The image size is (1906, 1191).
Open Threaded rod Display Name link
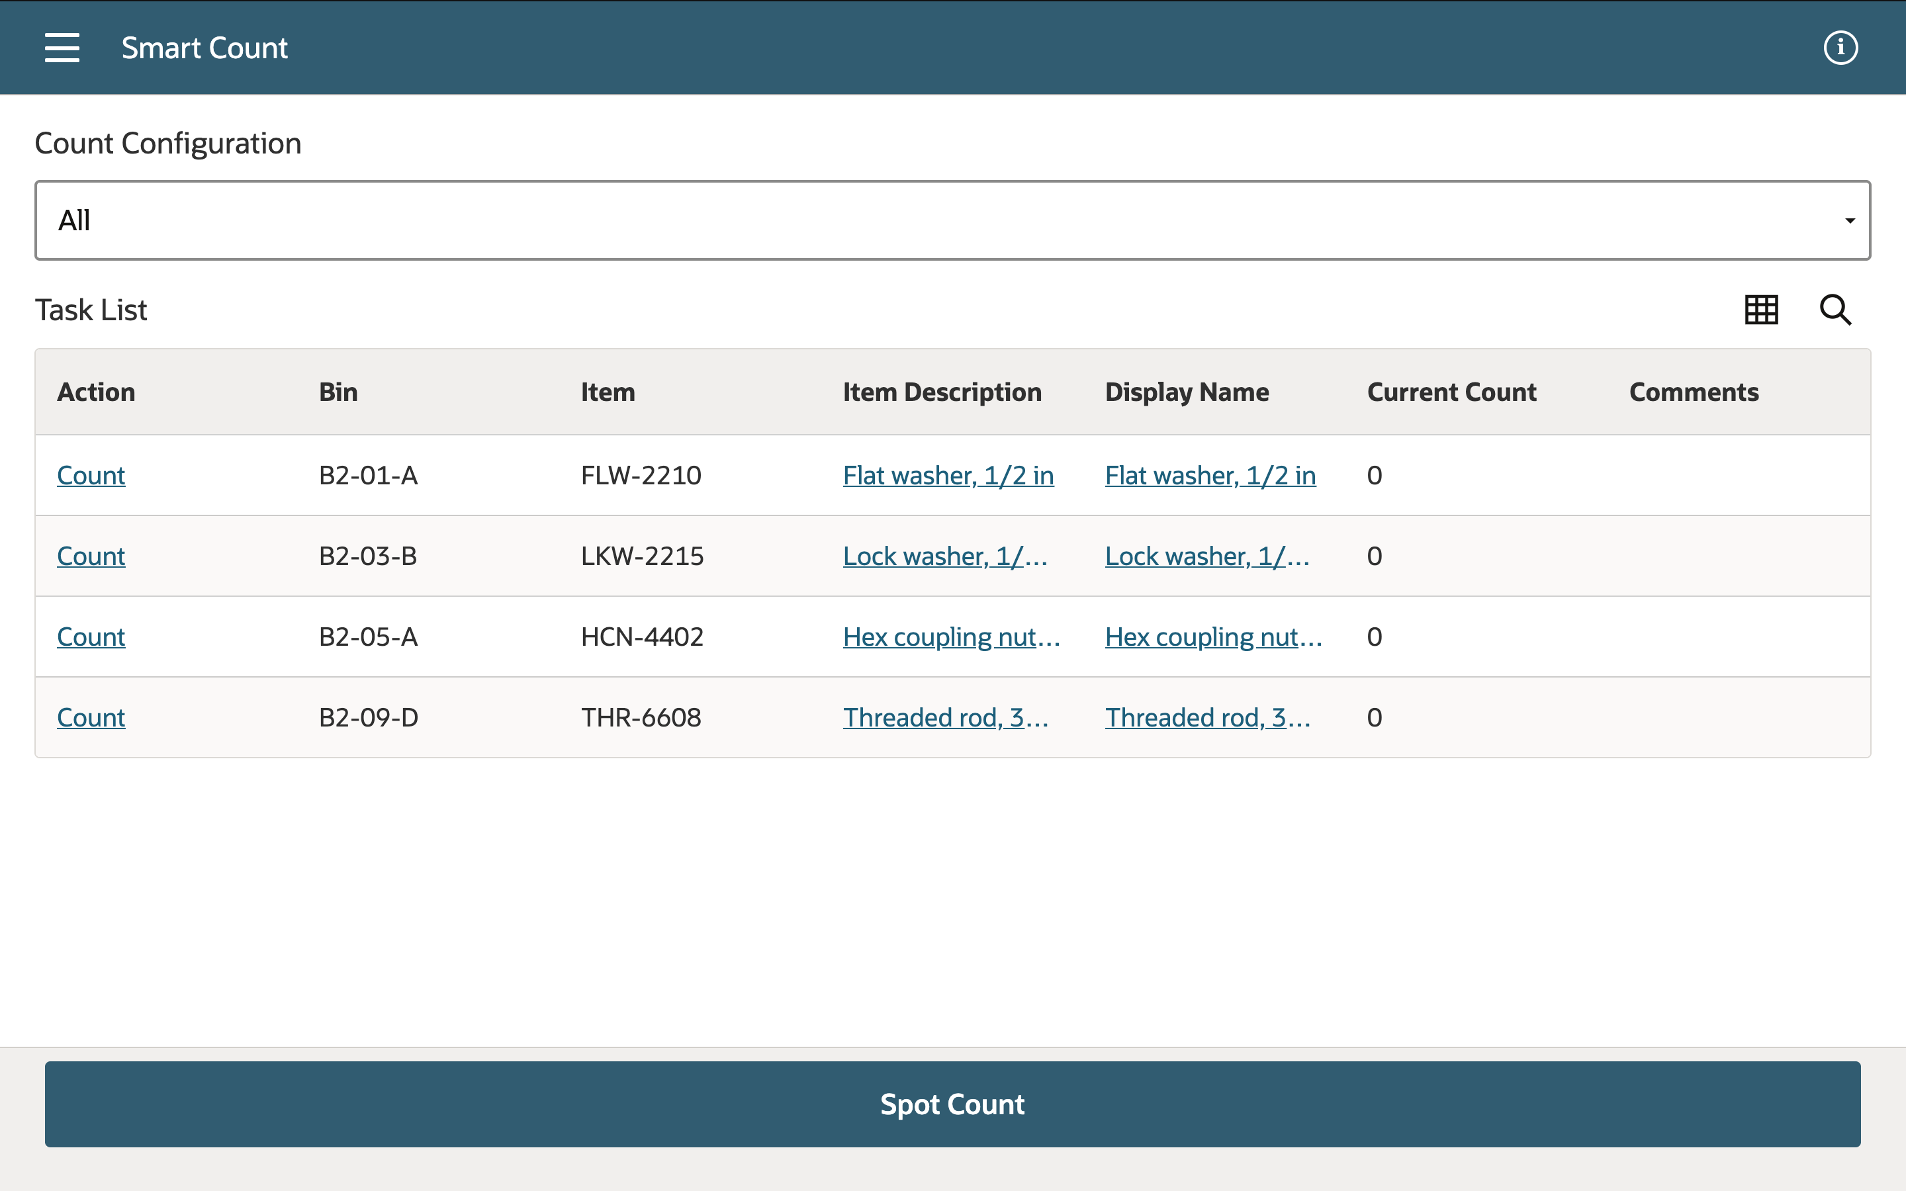(1208, 718)
